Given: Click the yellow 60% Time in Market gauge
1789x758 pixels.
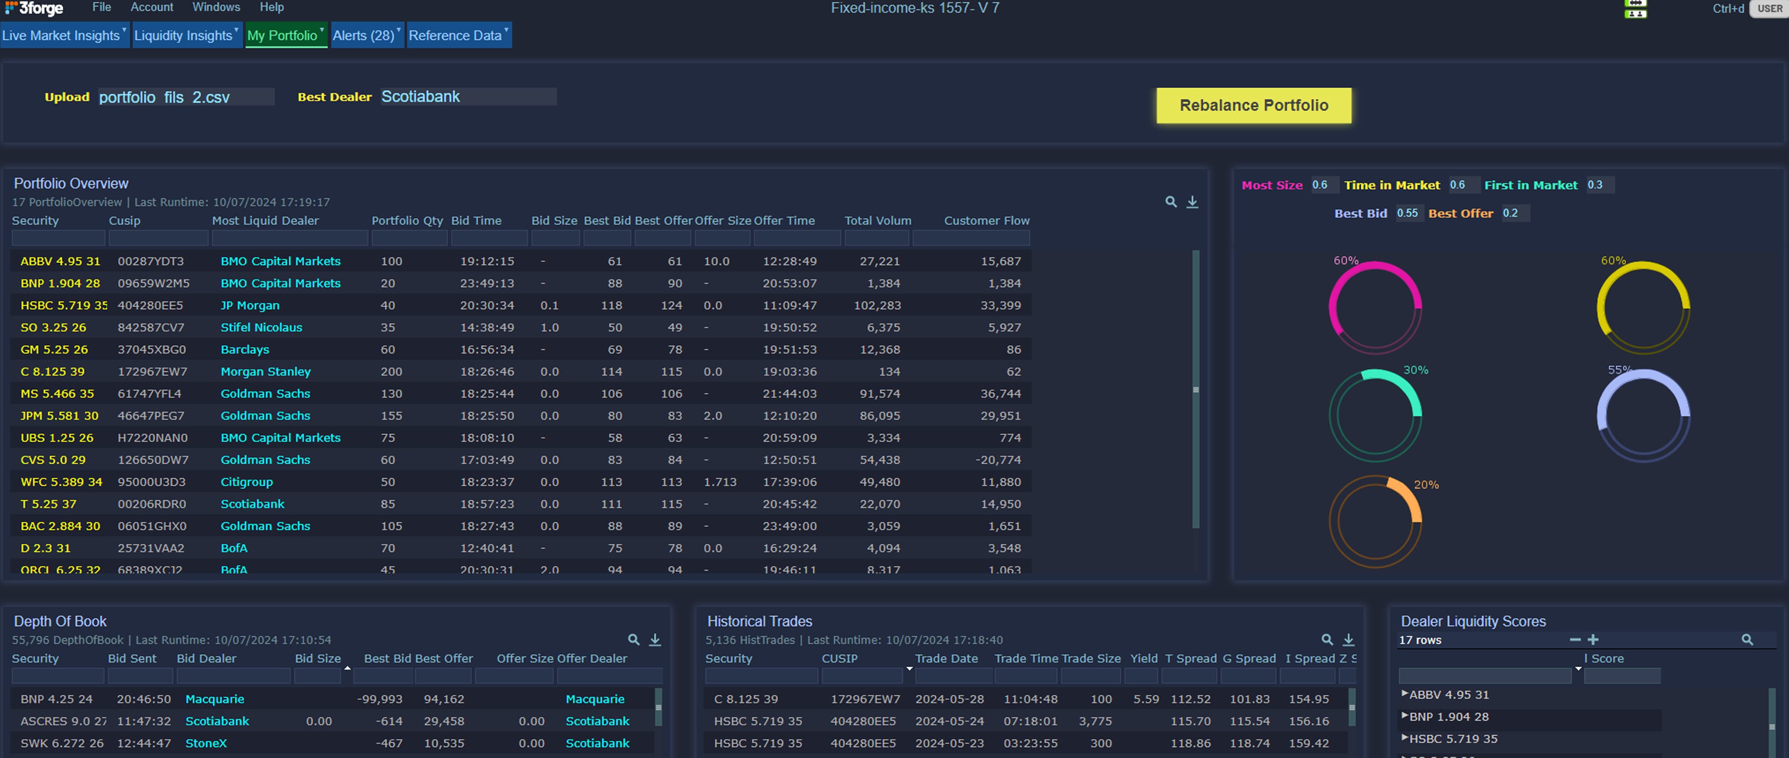Looking at the screenshot, I should (x=1643, y=308).
